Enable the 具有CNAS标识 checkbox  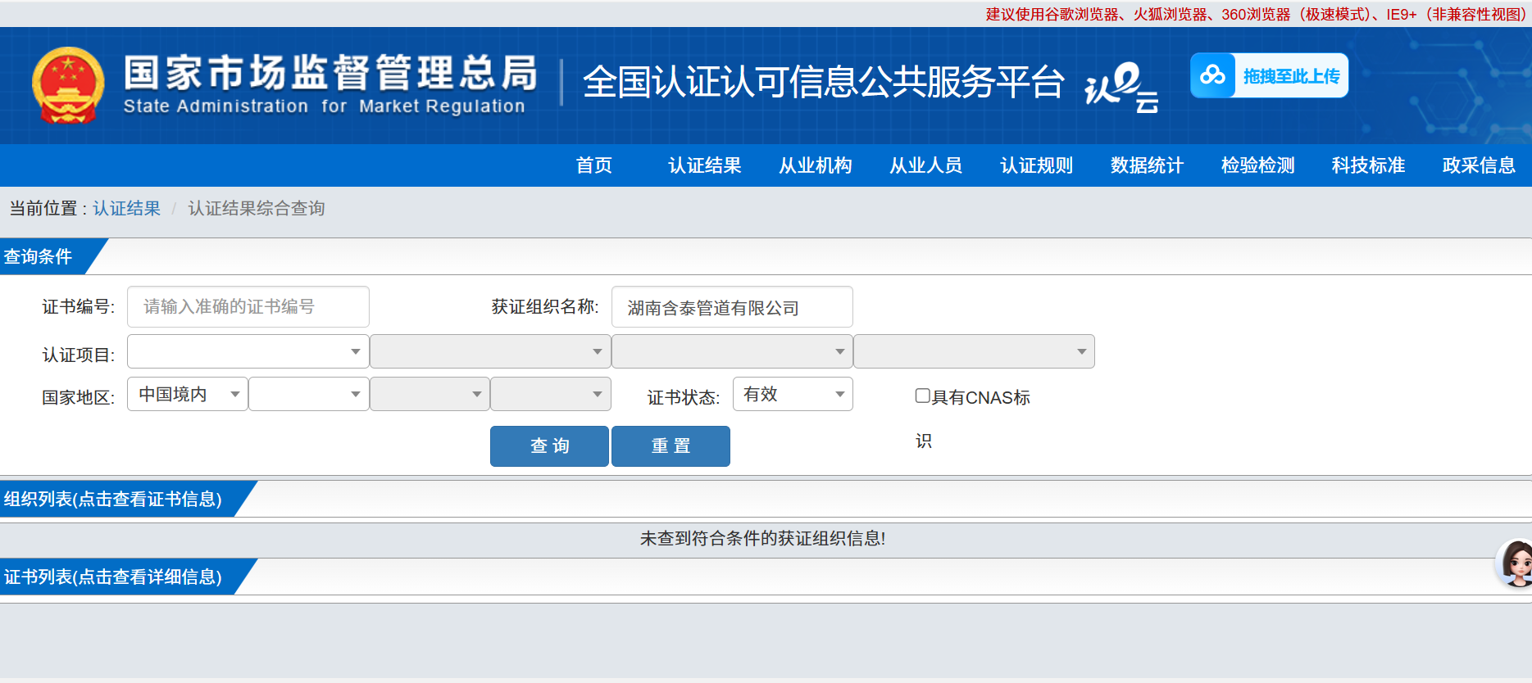coord(922,396)
